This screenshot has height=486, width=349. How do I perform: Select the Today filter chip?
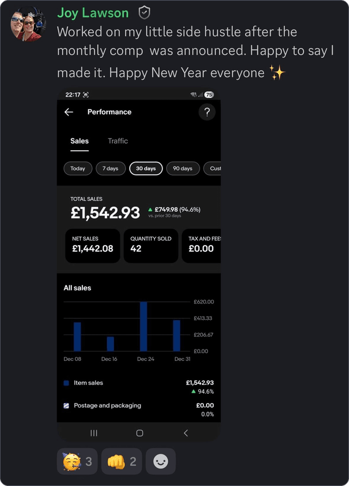click(x=77, y=169)
